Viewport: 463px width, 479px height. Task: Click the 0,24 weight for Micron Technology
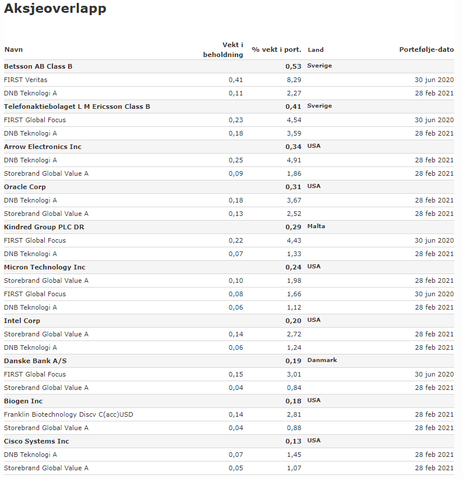click(294, 267)
